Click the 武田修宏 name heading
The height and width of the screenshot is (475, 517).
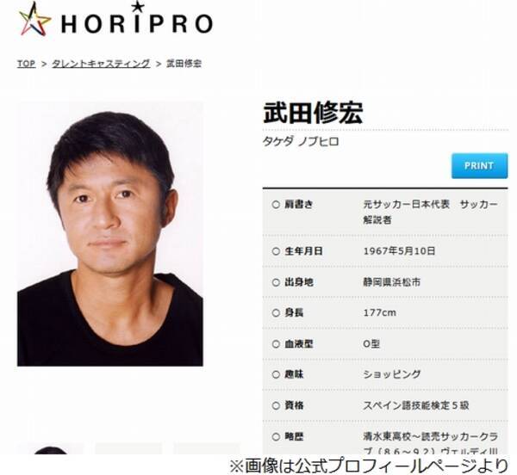(313, 113)
